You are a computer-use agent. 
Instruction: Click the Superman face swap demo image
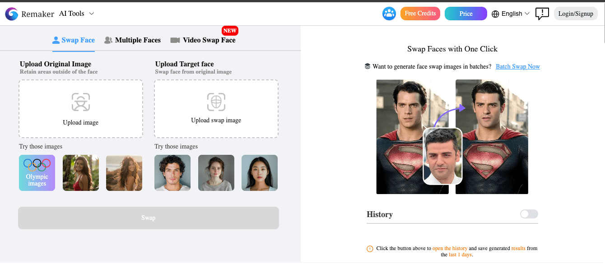tap(452, 137)
